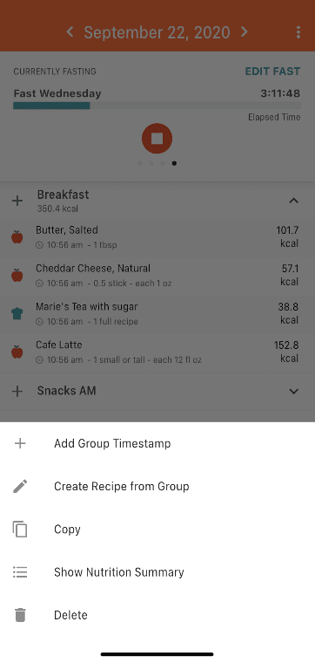This screenshot has height=663, width=315.
Task: Select the Copy option
Action: [x=157, y=530]
